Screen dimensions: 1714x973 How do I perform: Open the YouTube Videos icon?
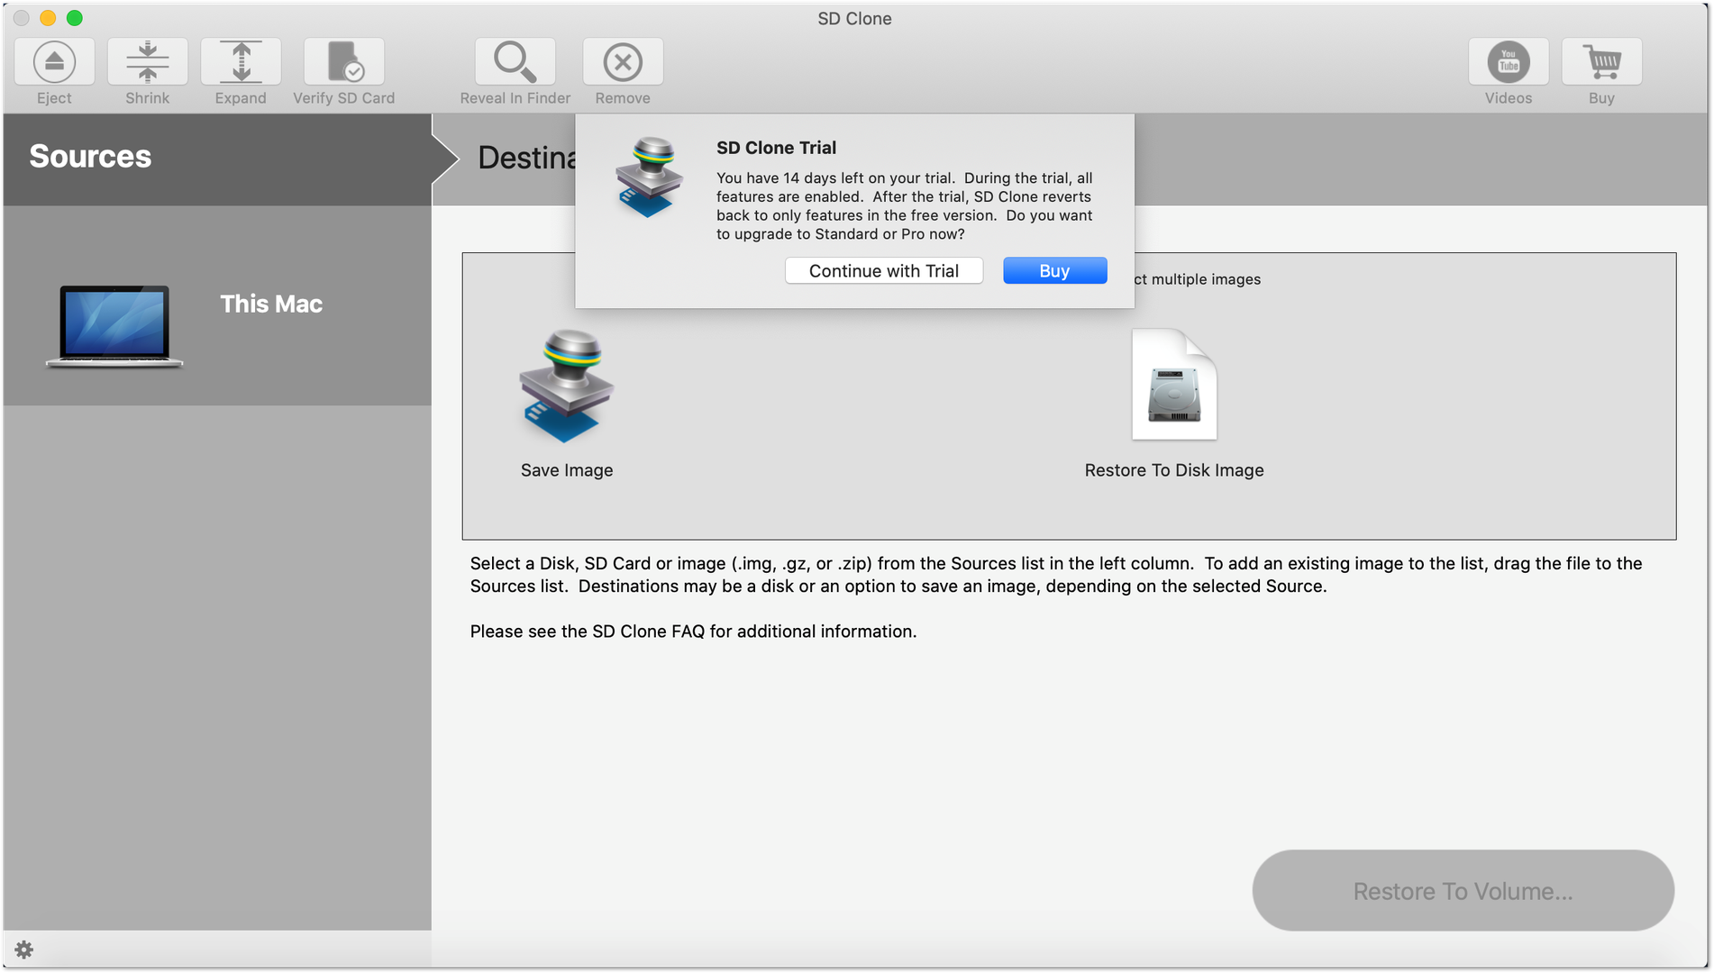[x=1508, y=62]
